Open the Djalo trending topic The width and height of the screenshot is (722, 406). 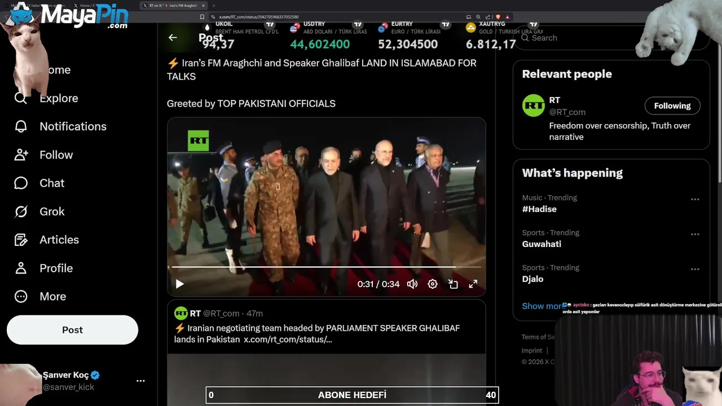(532, 279)
